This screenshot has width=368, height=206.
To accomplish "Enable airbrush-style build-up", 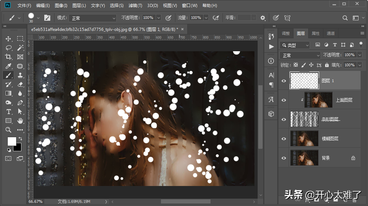I will click(x=216, y=18).
